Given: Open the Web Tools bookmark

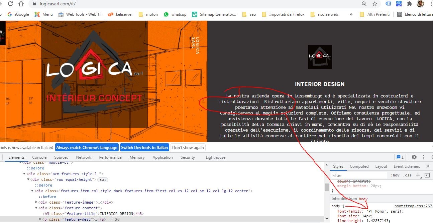Looking at the screenshot, I should pyautogui.click(x=81, y=14).
